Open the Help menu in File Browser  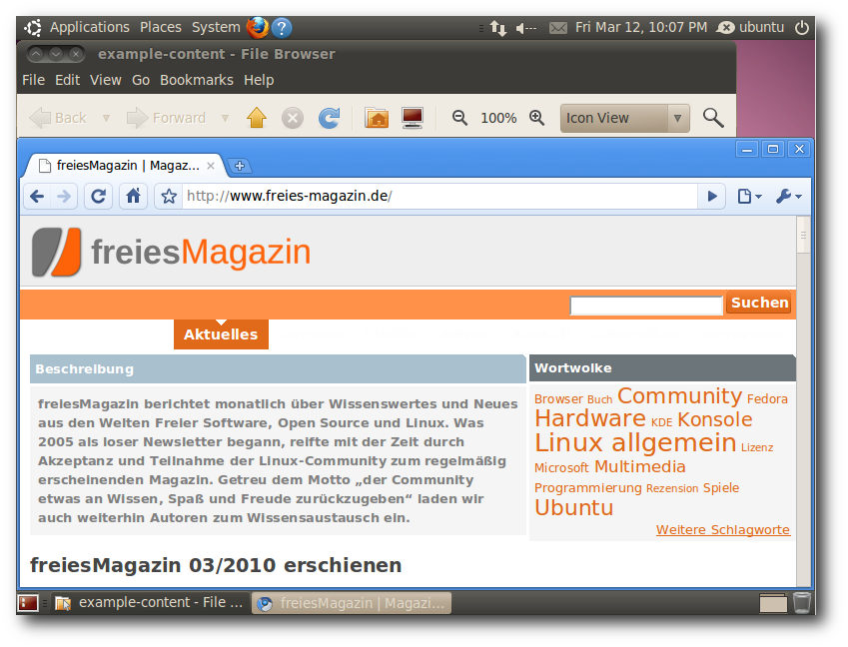(x=259, y=80)
